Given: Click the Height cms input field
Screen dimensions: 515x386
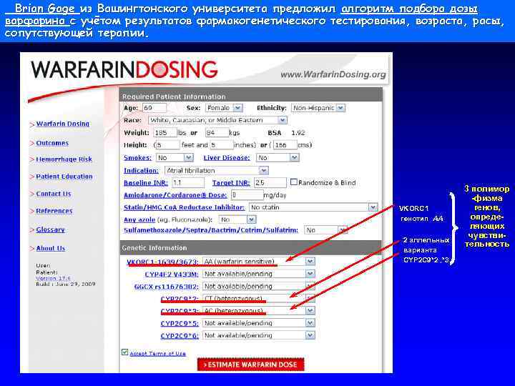Looking at the screenshot, I should [x=285, y=145].
